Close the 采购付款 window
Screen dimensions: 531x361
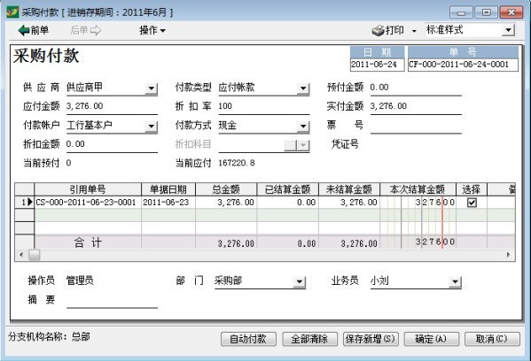tap(511, 13)
